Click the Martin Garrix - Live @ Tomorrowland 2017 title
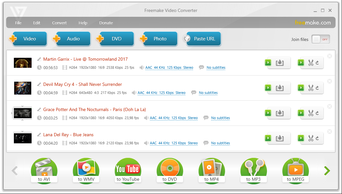Image resolution: width=342 pixels, height=194 pixels. coord(85,59)
